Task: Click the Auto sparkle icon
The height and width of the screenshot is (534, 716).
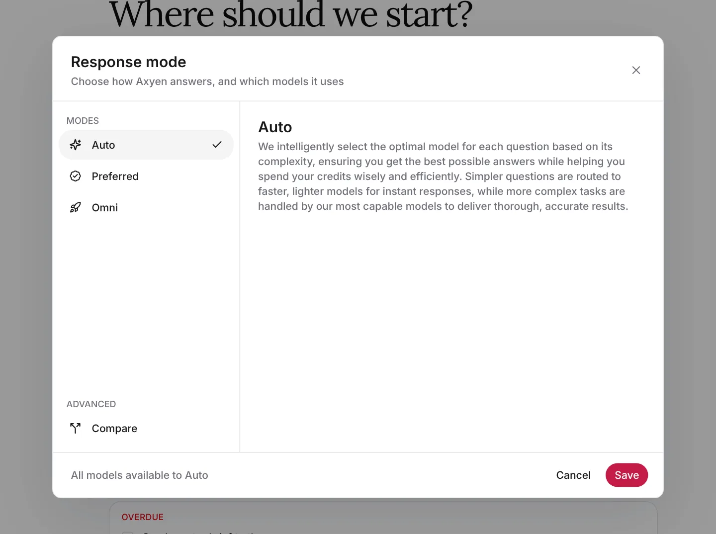Action: tap(76, 145)
